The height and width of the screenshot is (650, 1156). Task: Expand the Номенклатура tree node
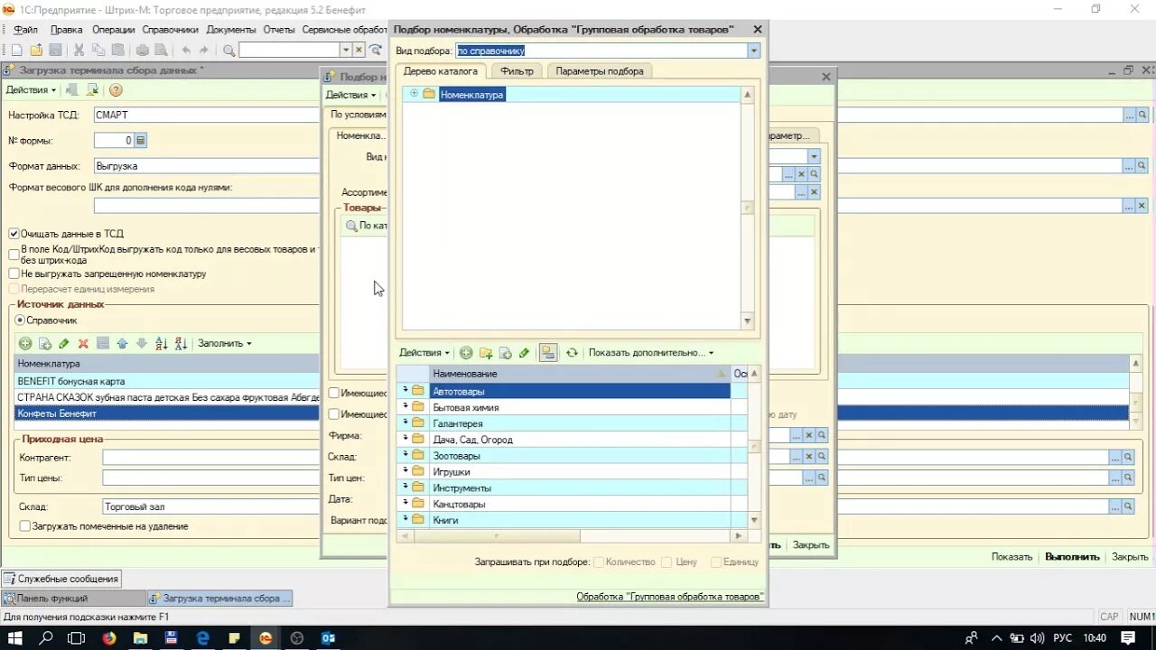click(415, 94)
